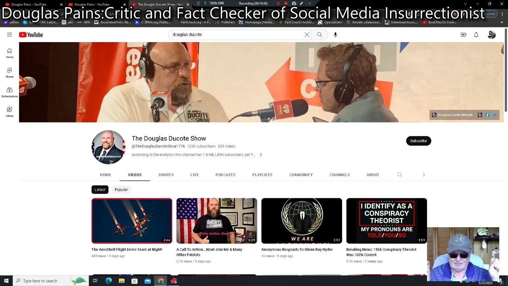Screen dimensions: 508x286
Task: Open Douglas Ducote Website banner link
Action: (452, 115)
